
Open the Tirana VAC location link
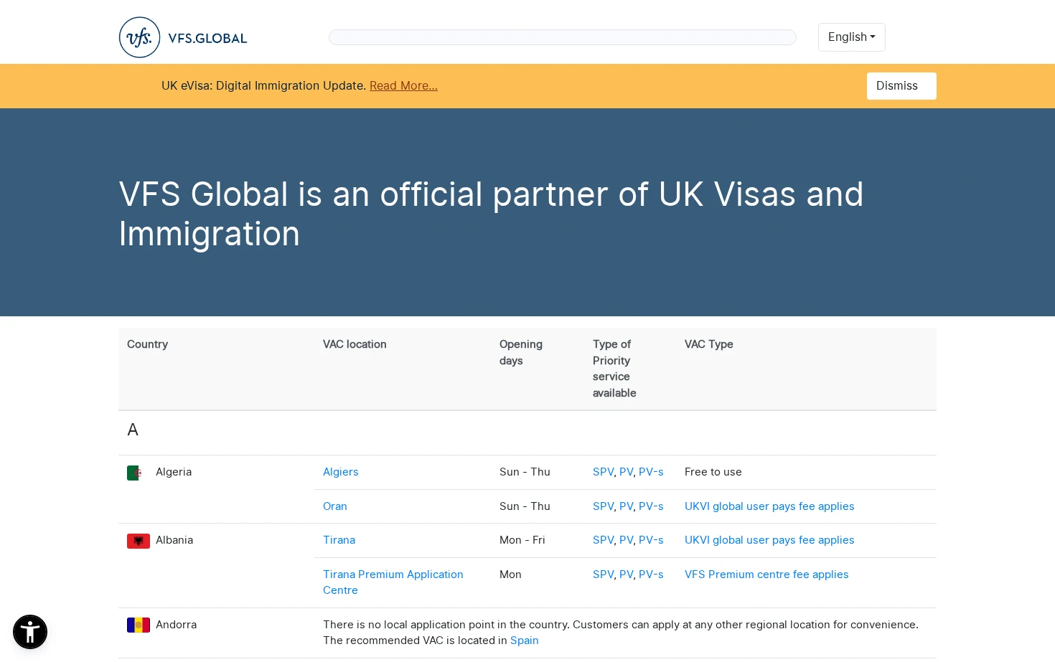[x=339, y=540]
